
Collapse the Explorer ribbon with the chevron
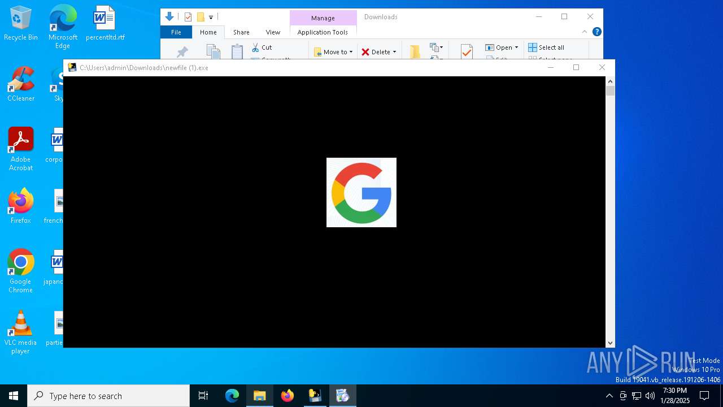[585, 32]
